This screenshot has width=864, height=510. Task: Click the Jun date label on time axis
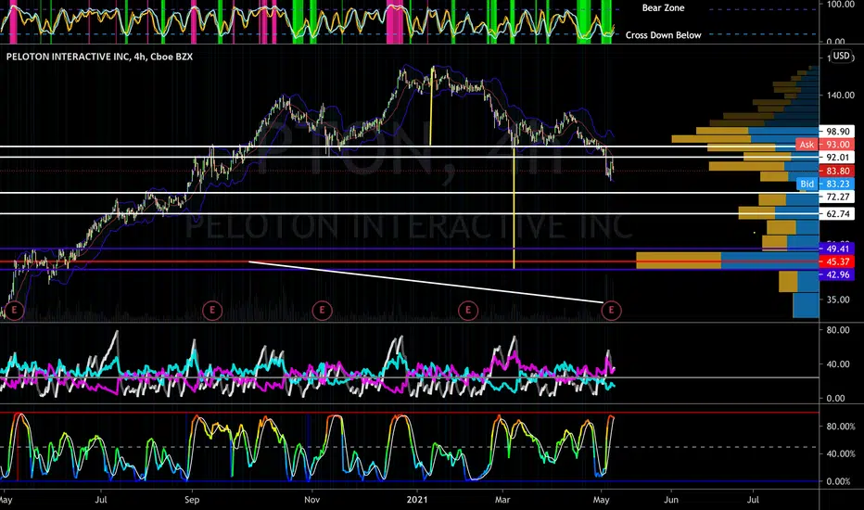pyautogui.click(x=671, y=500)
